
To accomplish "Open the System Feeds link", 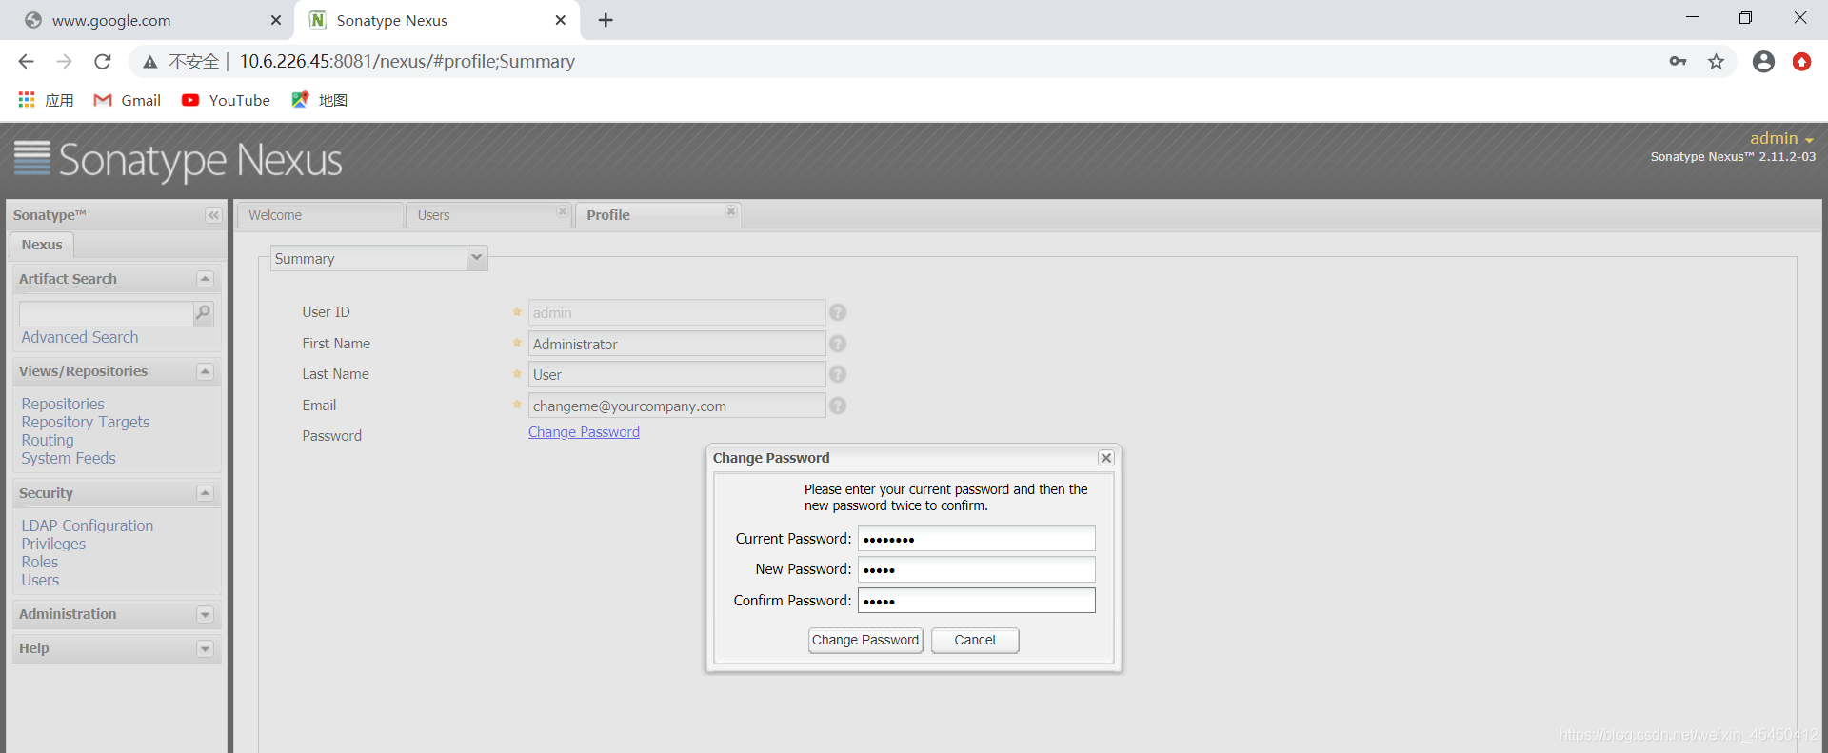I will point(69,458).
